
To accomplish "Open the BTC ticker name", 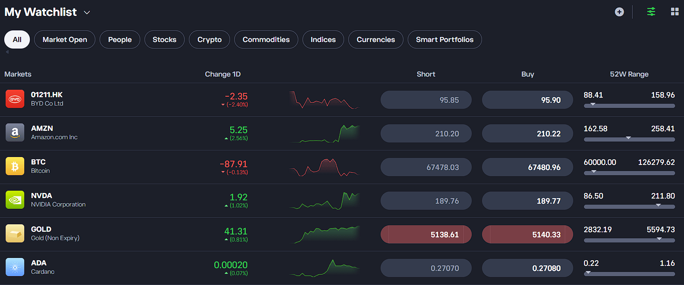I will pyautogui.click(x=38, y=162).
